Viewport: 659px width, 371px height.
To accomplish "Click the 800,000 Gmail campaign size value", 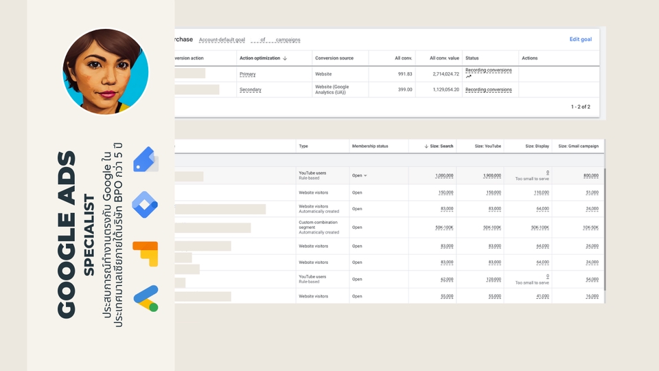I will point(591,176).
